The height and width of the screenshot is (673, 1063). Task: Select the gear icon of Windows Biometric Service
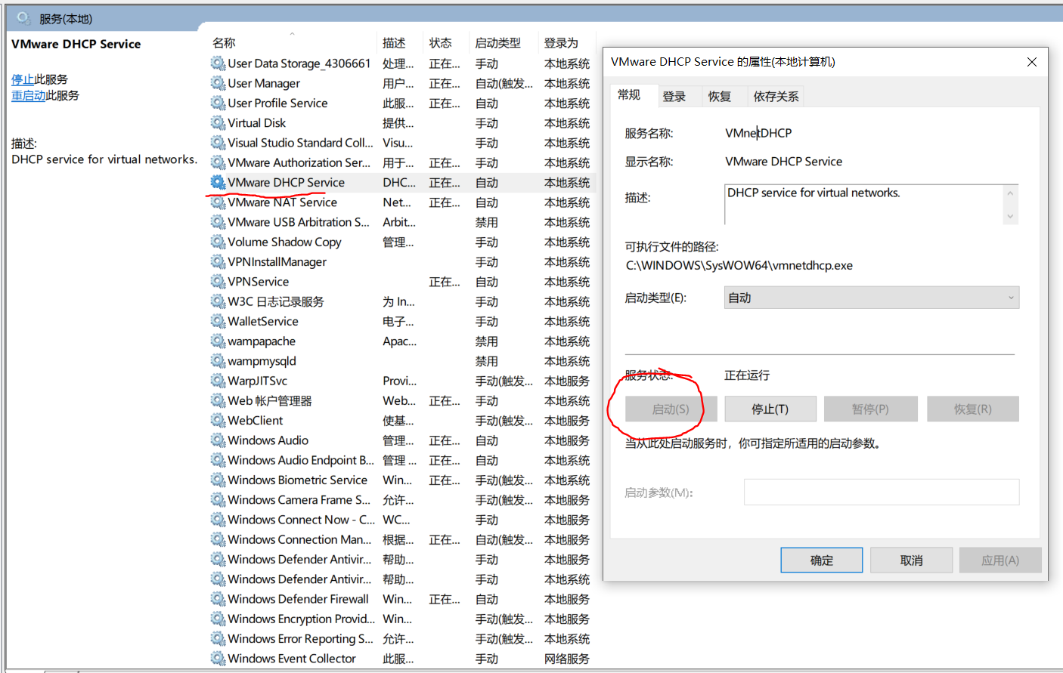click(x=218, y=480)
